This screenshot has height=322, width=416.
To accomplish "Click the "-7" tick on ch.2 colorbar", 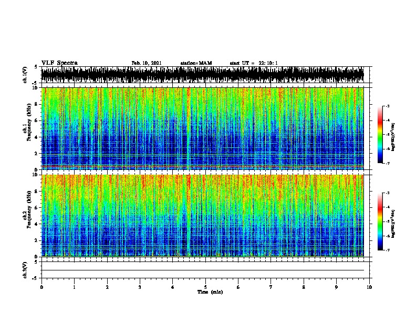I will coord(387,250).
